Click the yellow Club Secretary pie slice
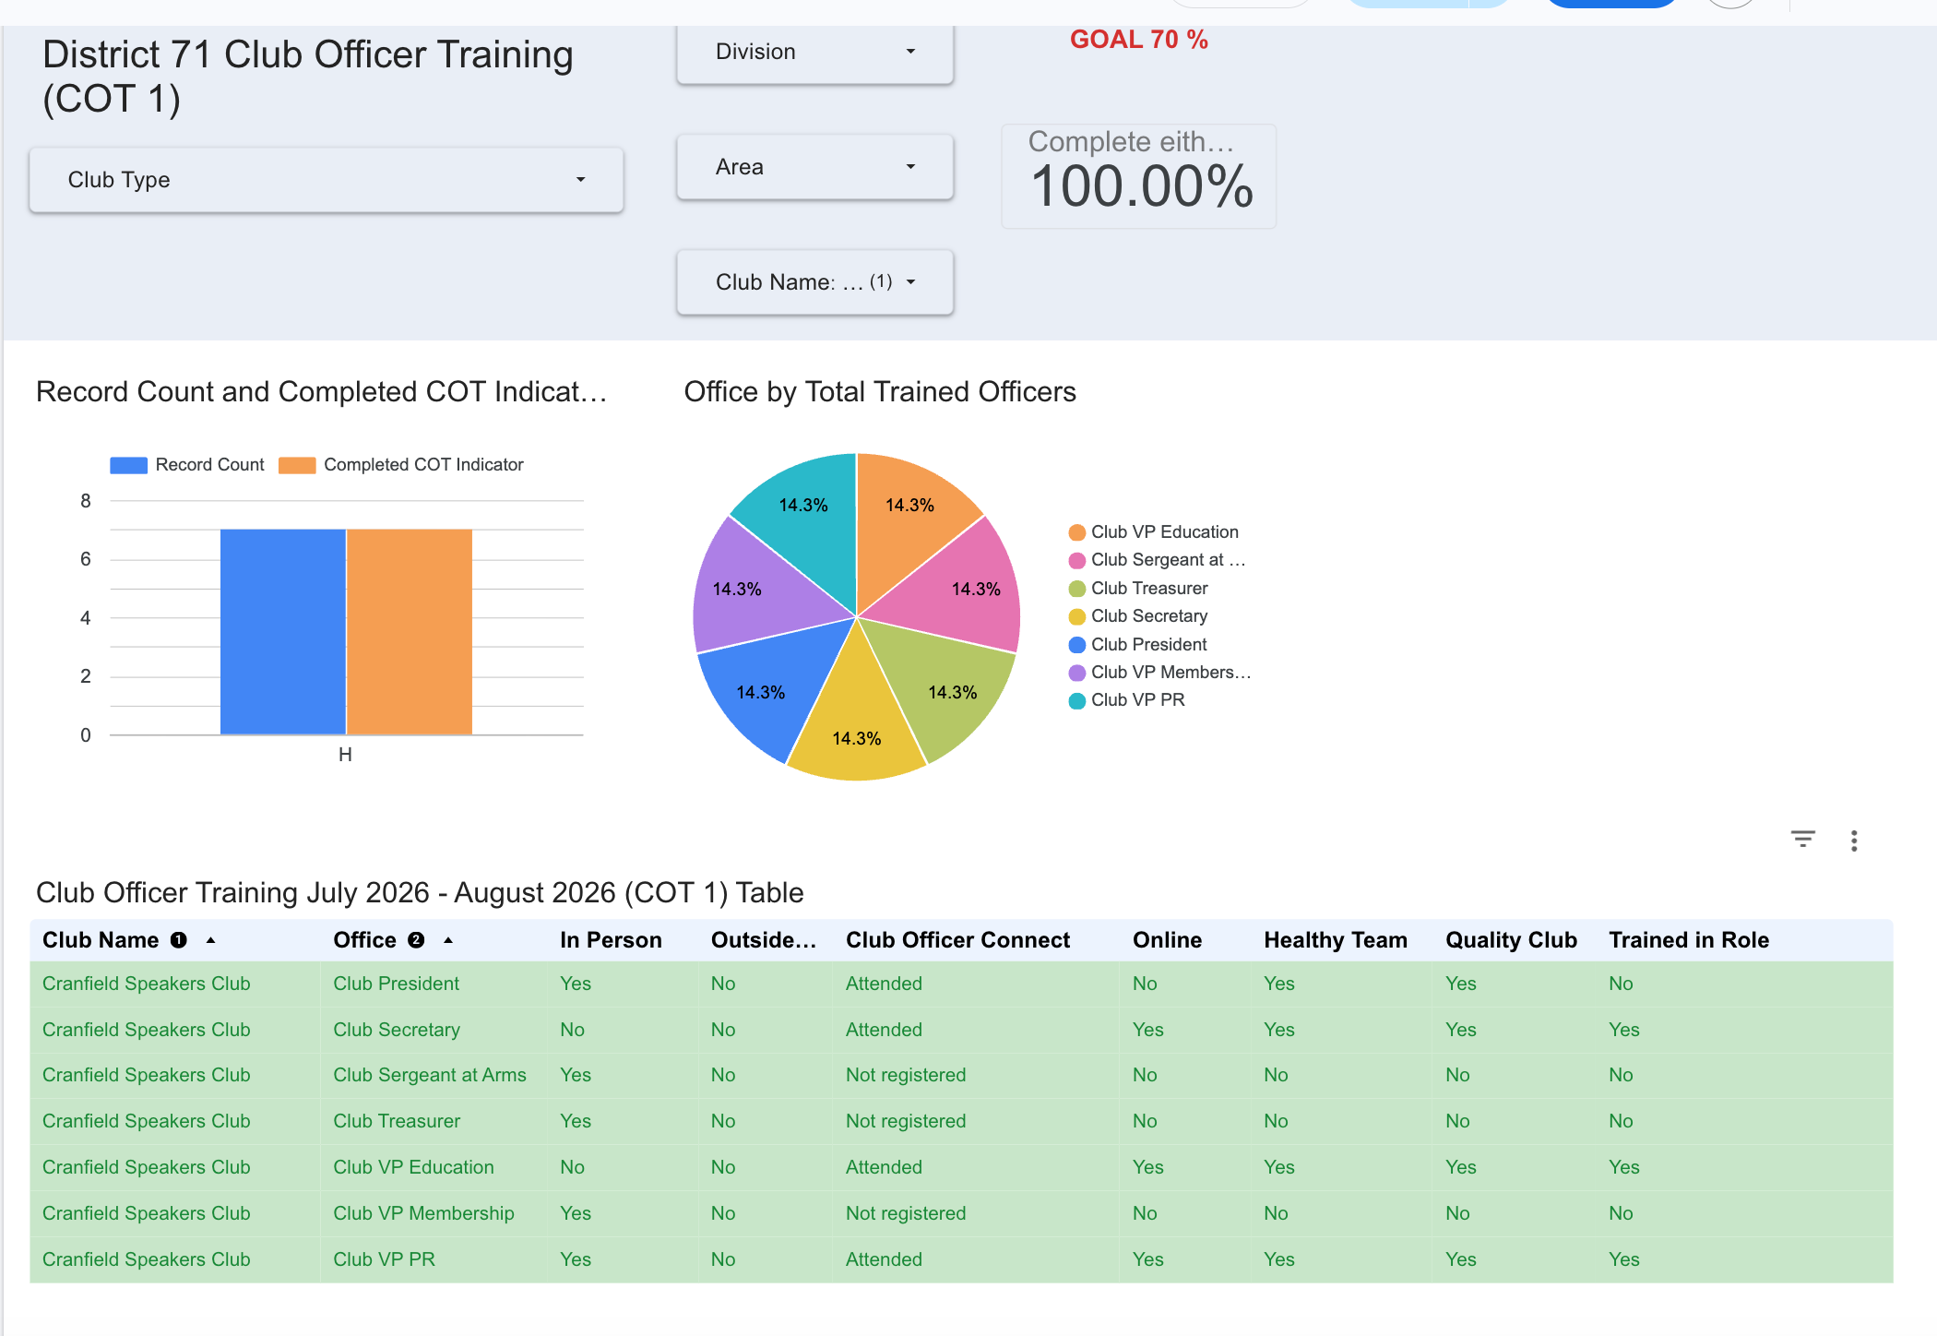The height and width of the screenshot is (1336, 1937). pos(855,720)
